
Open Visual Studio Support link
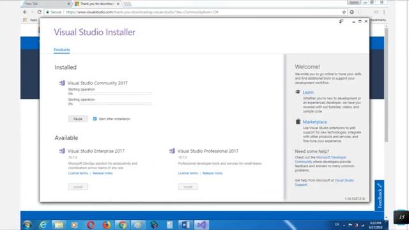[324, 182]
